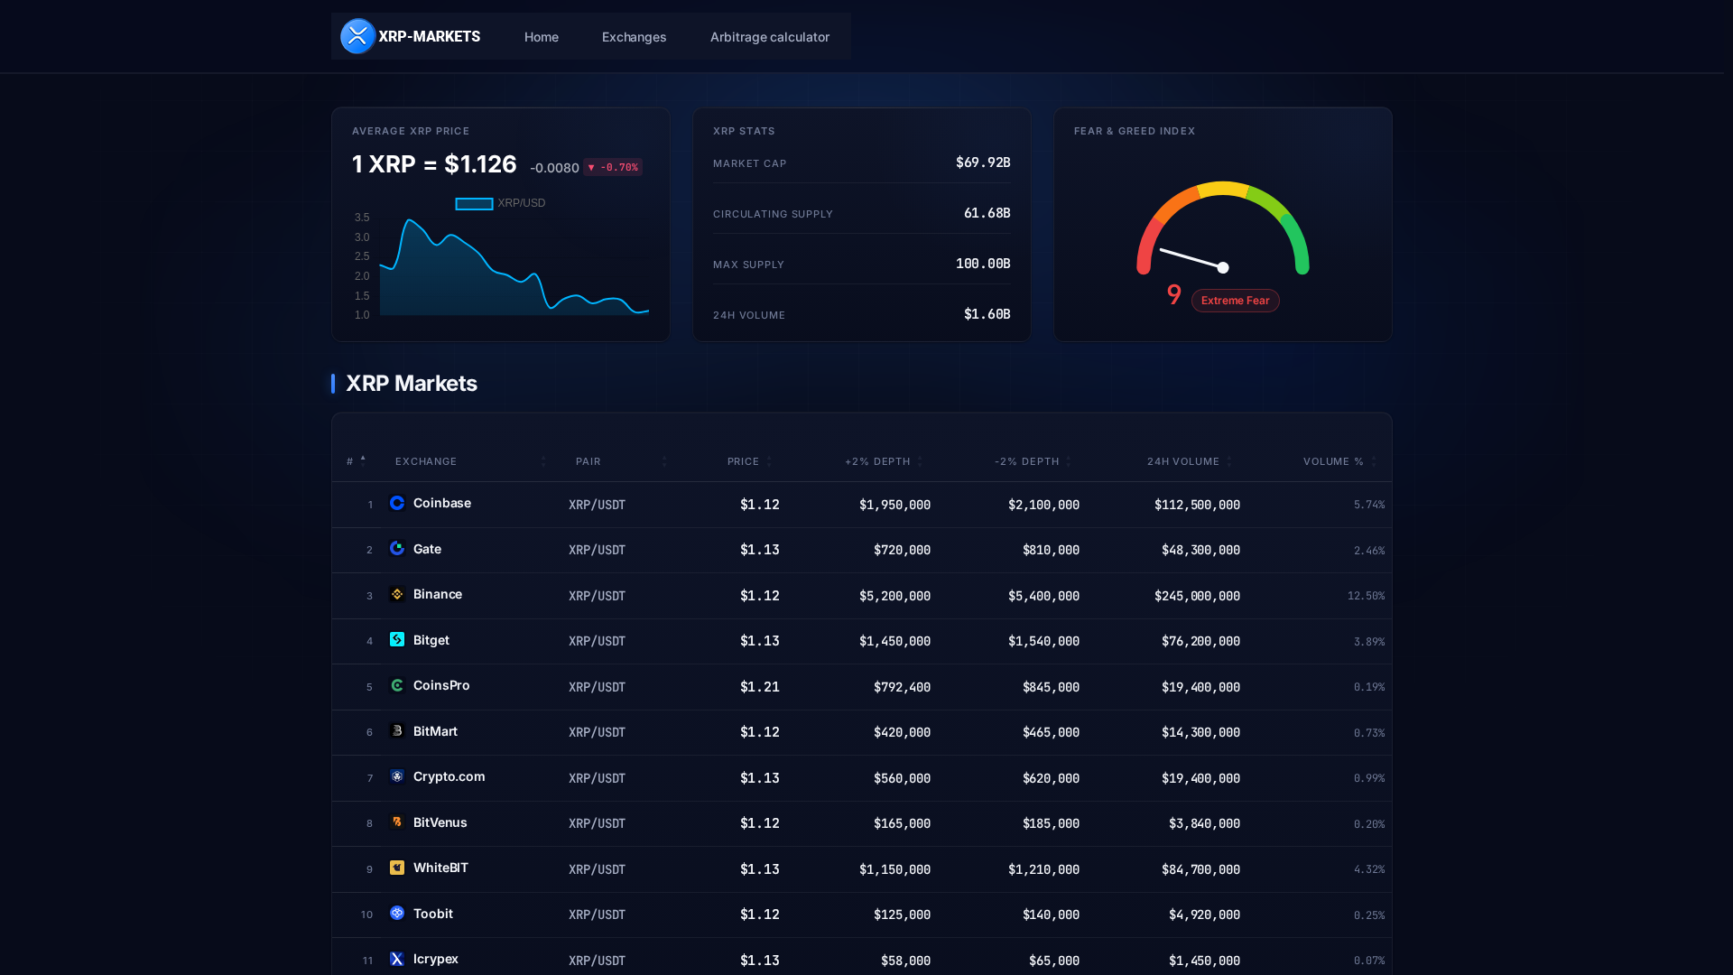Click Bitget's -2% depth $1,540,000
1733x975 pixels.
1043,641
